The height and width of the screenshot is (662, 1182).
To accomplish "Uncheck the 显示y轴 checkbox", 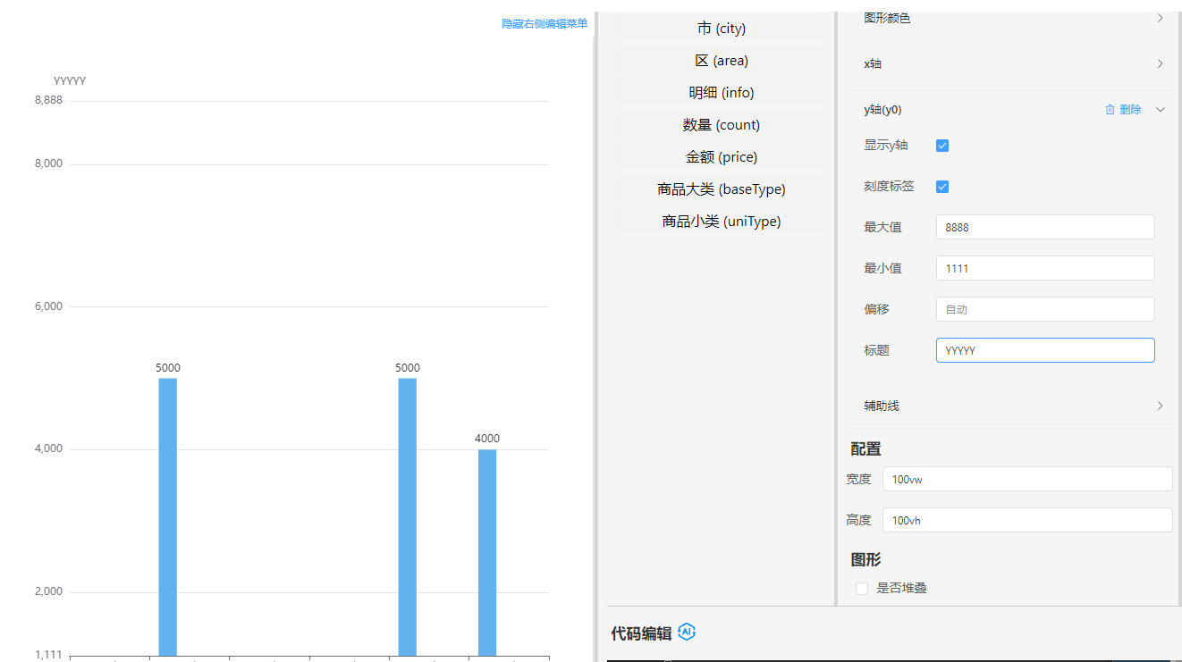I will click(941, 146).
